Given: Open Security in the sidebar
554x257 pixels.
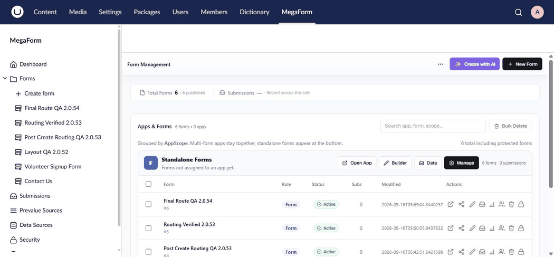Looking at the screenshot, I should pos(30,240).
